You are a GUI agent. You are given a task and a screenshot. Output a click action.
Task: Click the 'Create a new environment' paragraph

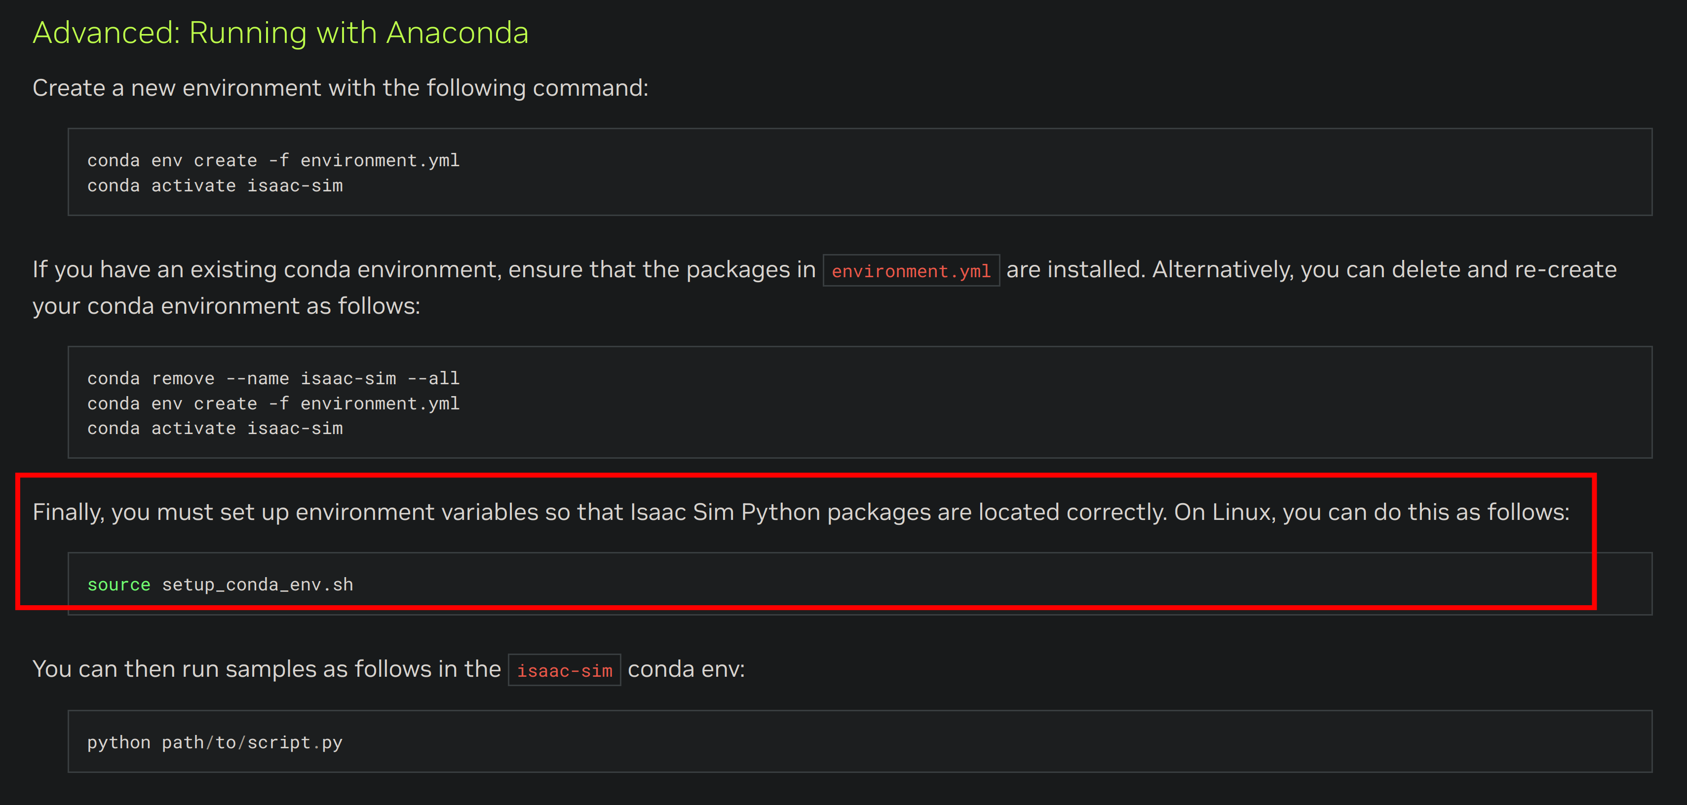tap(340, 88)
